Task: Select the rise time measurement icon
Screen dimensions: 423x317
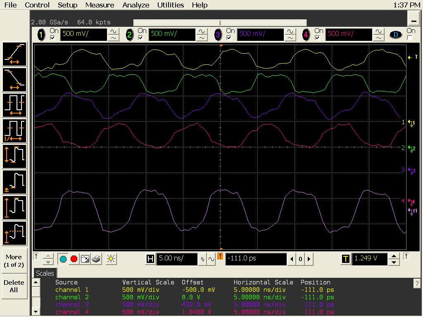Action: (x=14, y=54)
